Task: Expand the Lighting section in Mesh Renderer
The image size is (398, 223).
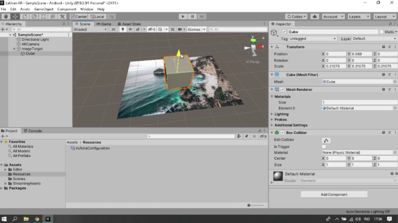Action: (281, 114)
